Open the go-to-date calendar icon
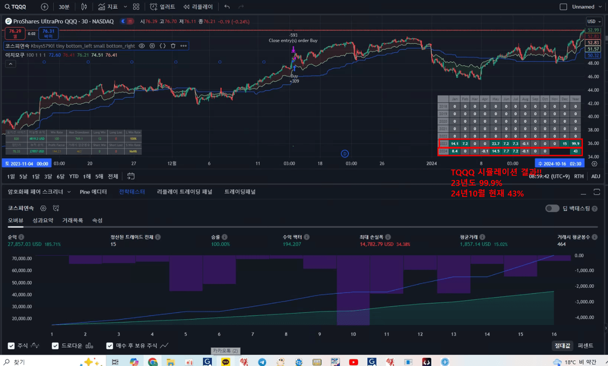 (131, 176)
